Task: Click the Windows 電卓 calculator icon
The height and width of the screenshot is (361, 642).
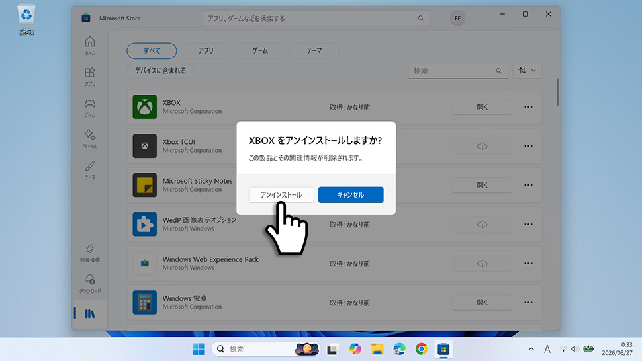Action: (x=144, y=303)
